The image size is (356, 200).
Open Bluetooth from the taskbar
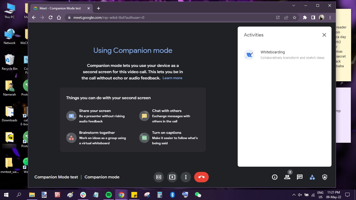pos(172,195)
